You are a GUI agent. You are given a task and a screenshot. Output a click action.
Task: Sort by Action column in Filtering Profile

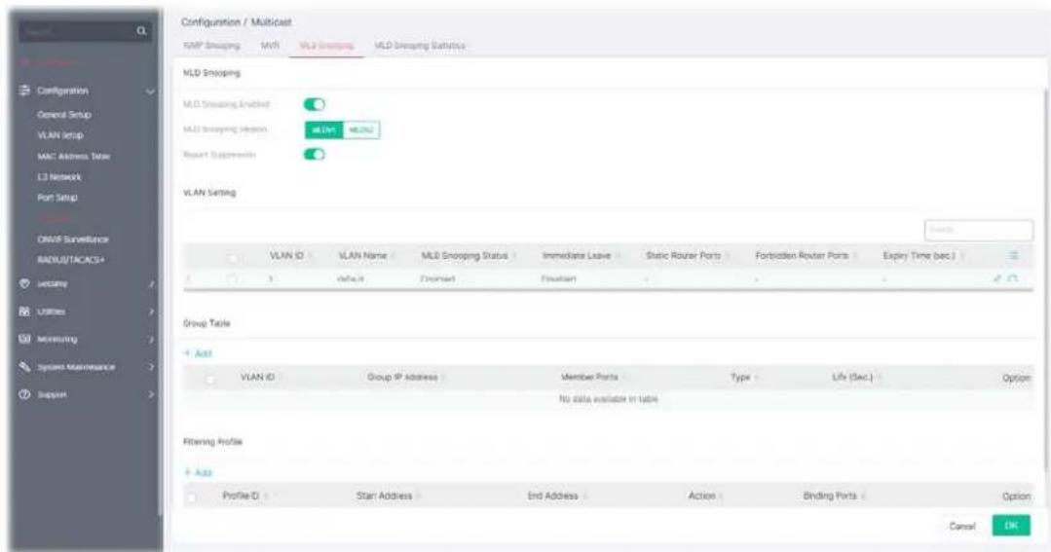point(701,496)
